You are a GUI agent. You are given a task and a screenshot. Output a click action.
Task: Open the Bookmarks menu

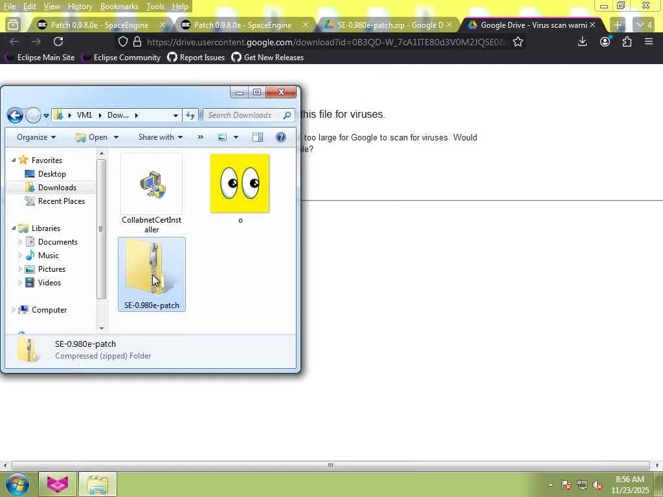pyautogui.click(x=119, y=6)
